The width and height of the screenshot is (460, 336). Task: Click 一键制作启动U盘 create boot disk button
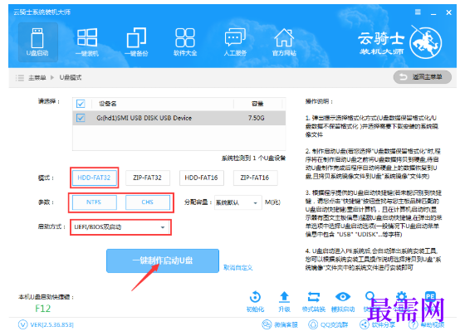click(163, 261)
